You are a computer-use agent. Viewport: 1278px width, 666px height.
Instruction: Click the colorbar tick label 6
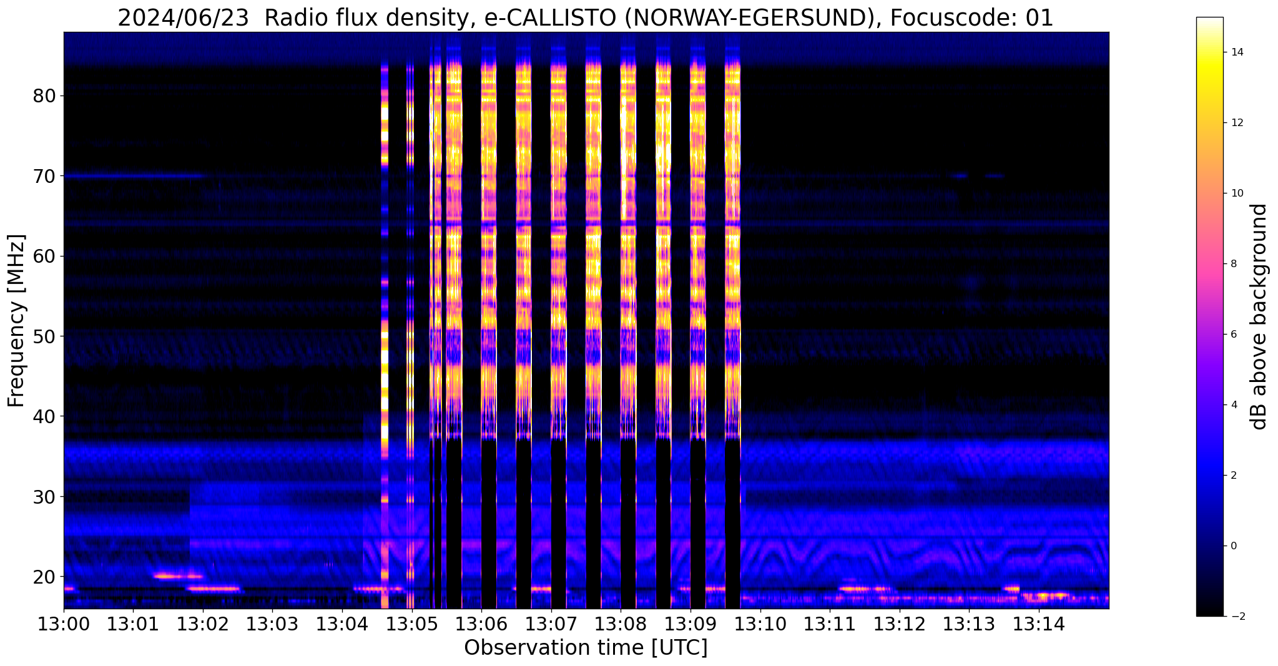click(1233, 335)
